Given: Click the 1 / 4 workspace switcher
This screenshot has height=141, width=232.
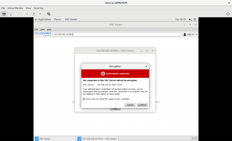Looking at the screenshot, I should [194, 139].
